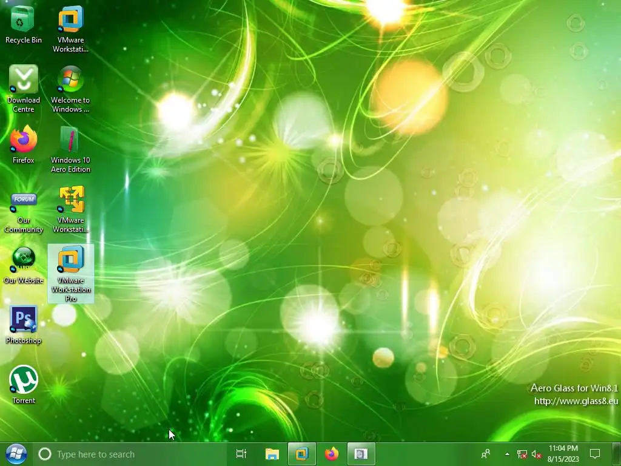Open the clock showing 11:04 PM
This screenshot has width=621, height=466.
(563, 454)
